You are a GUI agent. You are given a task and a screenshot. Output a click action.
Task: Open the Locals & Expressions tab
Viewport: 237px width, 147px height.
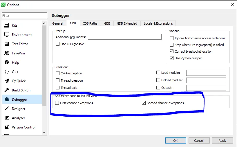[x=158, y=23]
